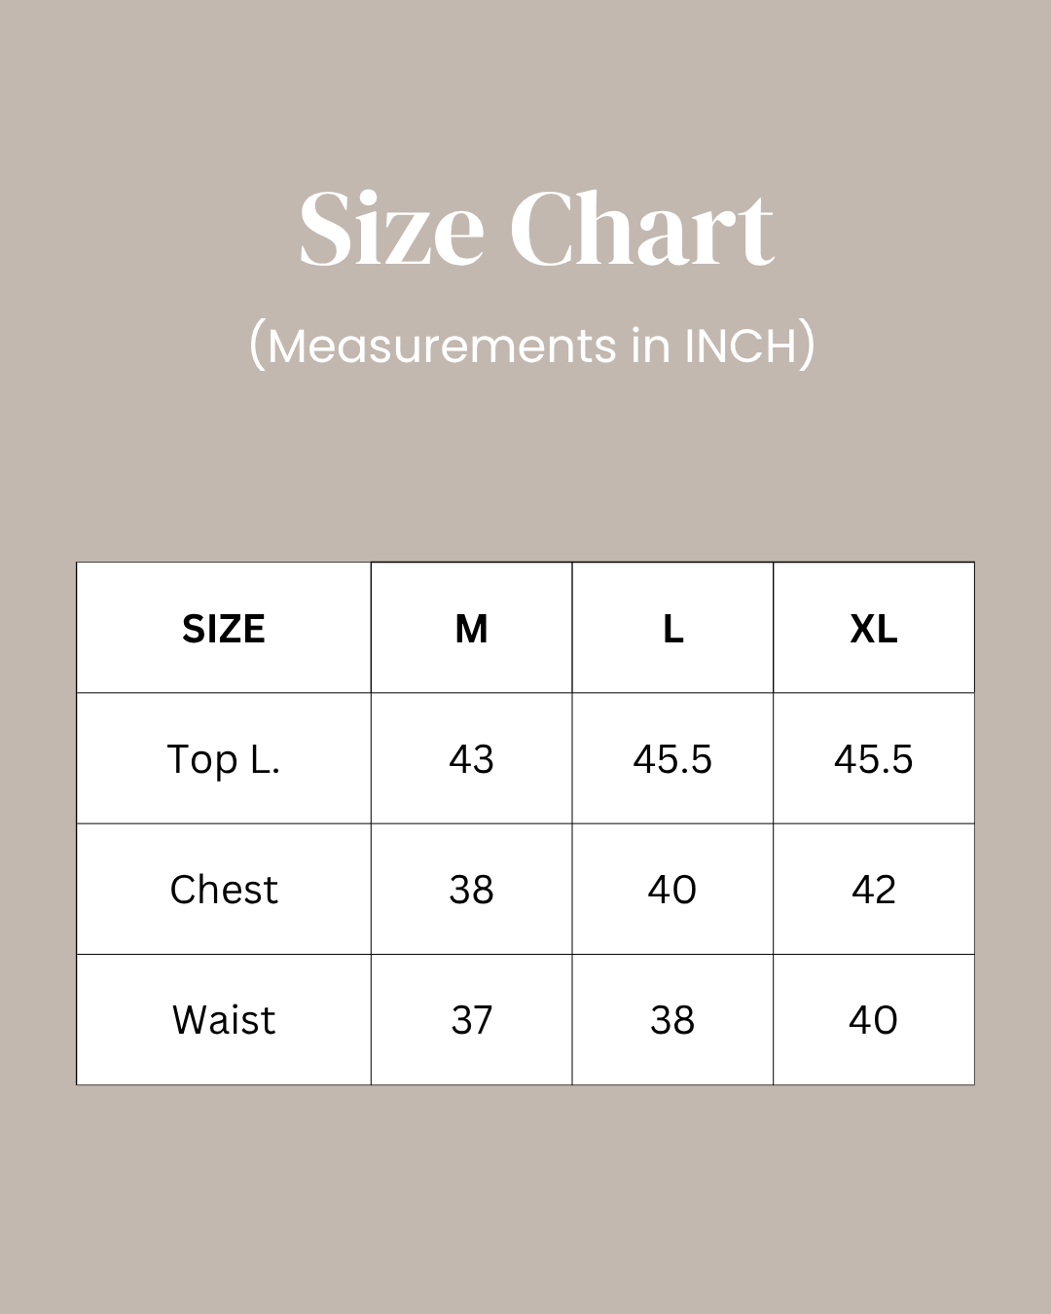Viewport: 1051px width, 1314px height.
Task: Click Waist value 38 for L
Action: point(673,1020)
